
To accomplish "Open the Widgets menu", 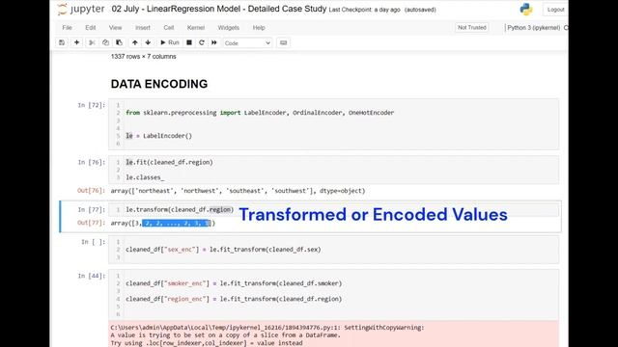I will 229,28.
